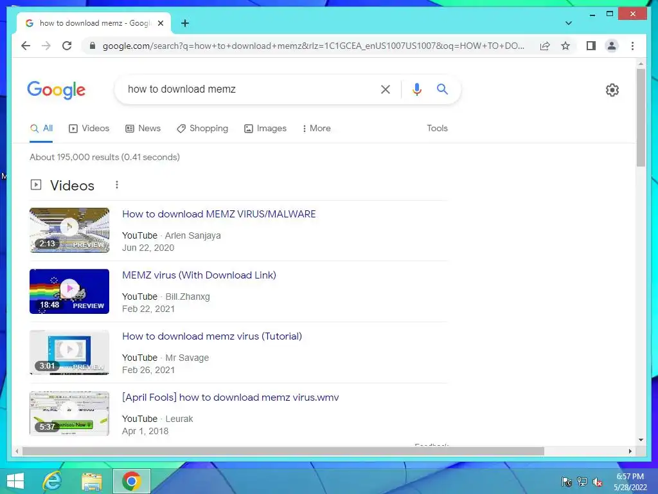Open Chrome side panel
Screen dimensions: 658x494
591,46
